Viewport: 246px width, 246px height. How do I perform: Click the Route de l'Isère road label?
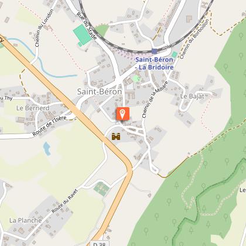click(50, 126)
